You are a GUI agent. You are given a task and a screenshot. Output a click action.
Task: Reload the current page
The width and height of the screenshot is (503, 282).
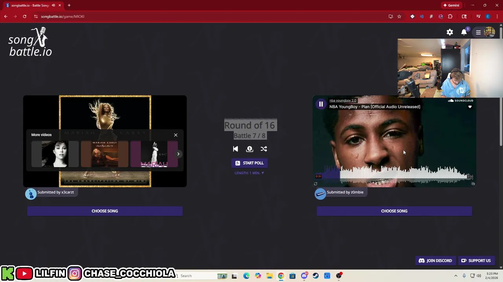(x=24, y=16)
